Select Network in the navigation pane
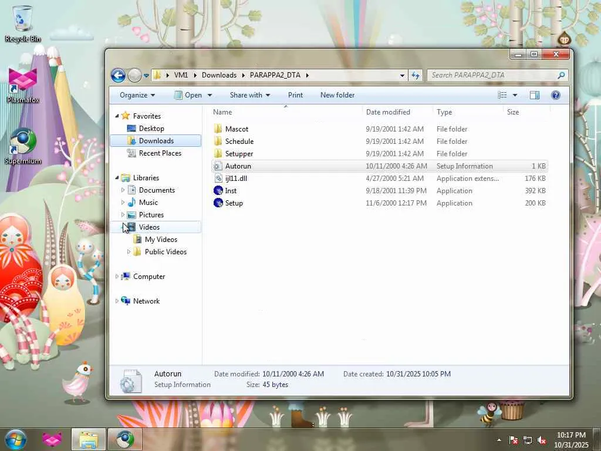 point(146,301)
